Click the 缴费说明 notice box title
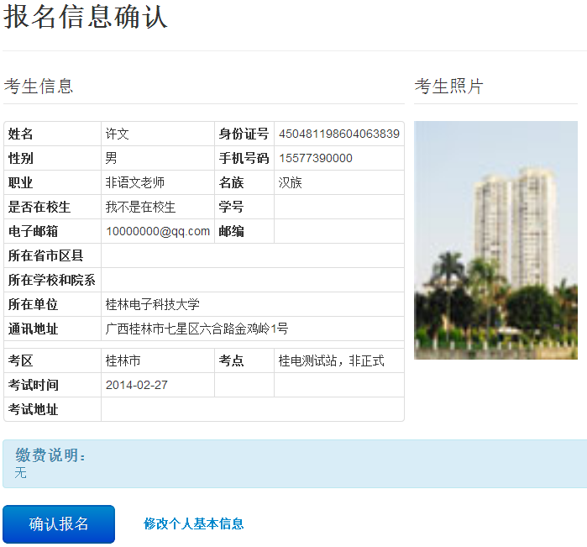 [50, 455]
